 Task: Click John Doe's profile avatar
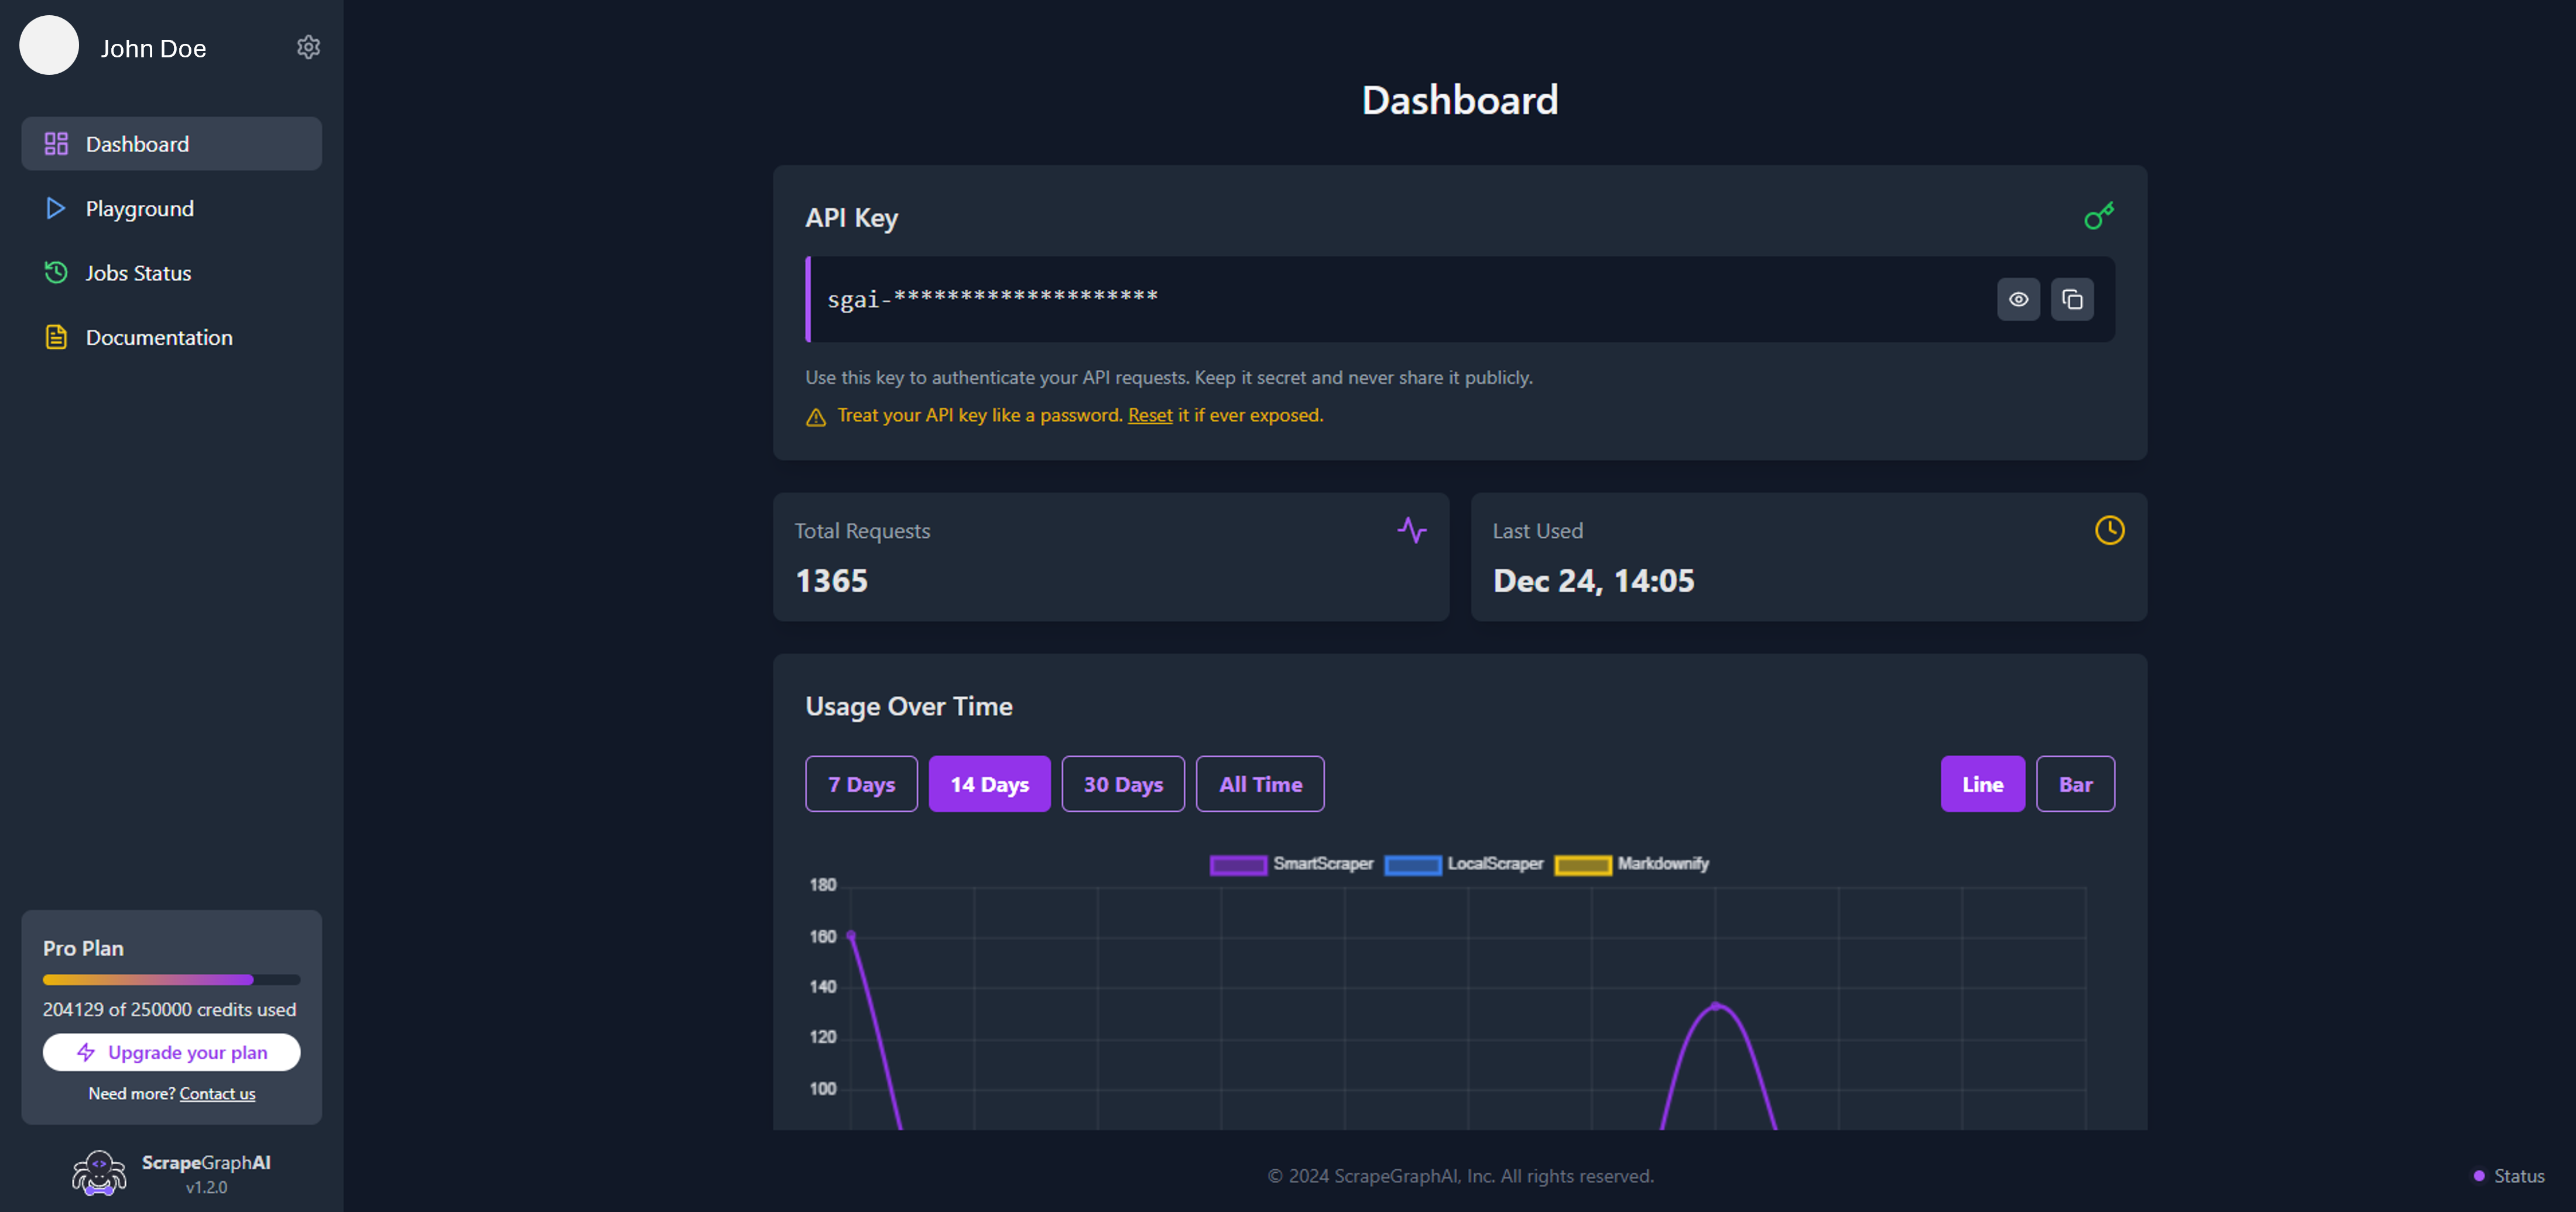point(49,46)
